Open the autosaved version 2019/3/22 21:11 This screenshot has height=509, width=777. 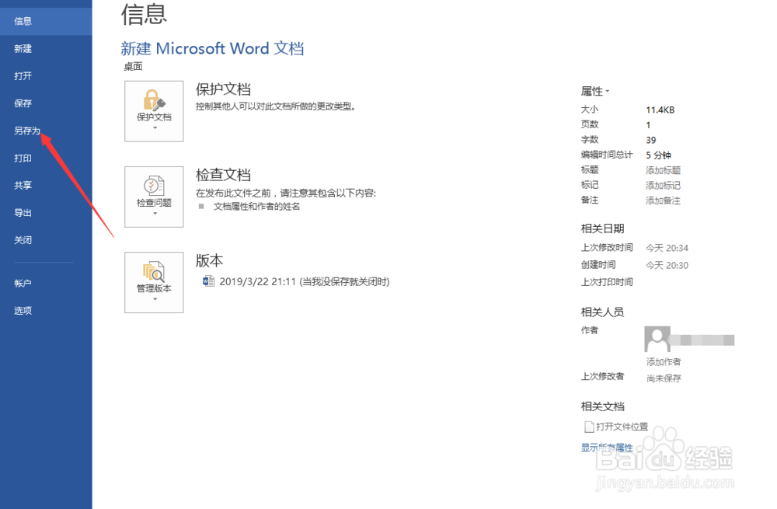pos(305,281)
